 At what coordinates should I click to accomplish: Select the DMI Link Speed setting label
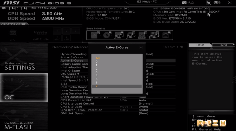pos(72,113)
